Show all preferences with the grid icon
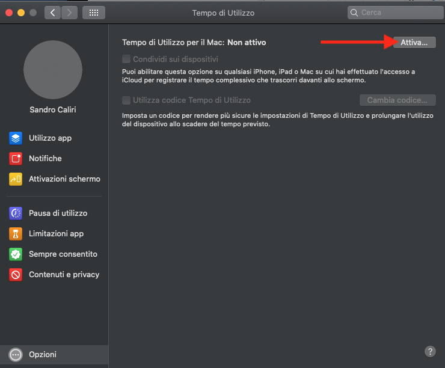 (x=94, y=13)
